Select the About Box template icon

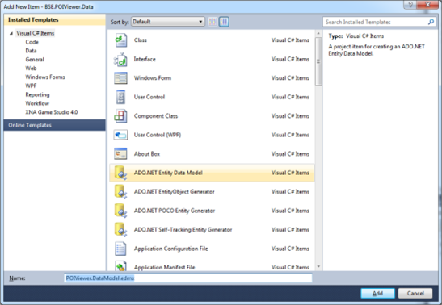pos(120,154)
